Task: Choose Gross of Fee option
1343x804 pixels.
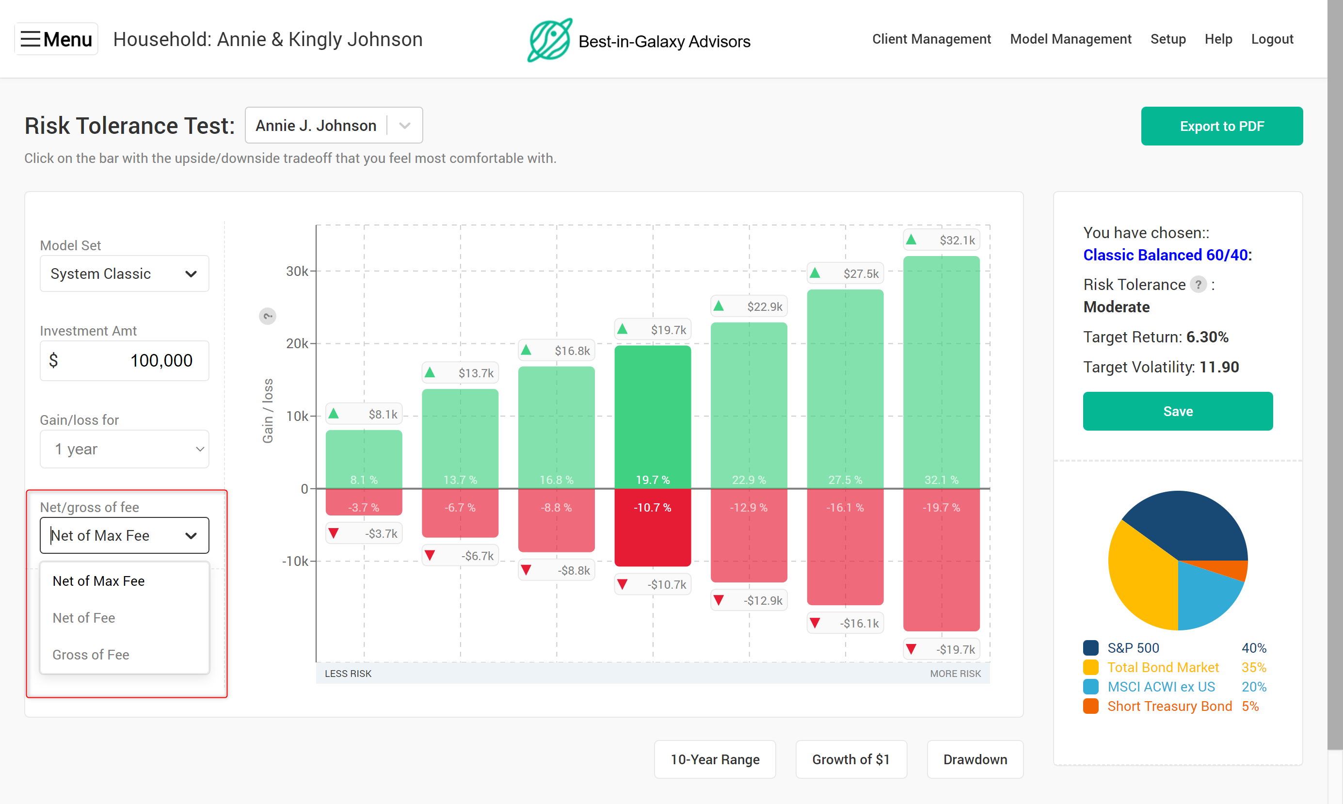Action: click(x=91, y=655)
